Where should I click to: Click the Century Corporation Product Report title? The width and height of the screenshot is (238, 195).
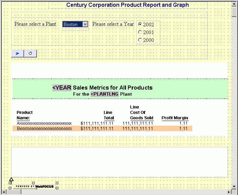(128, 5)
